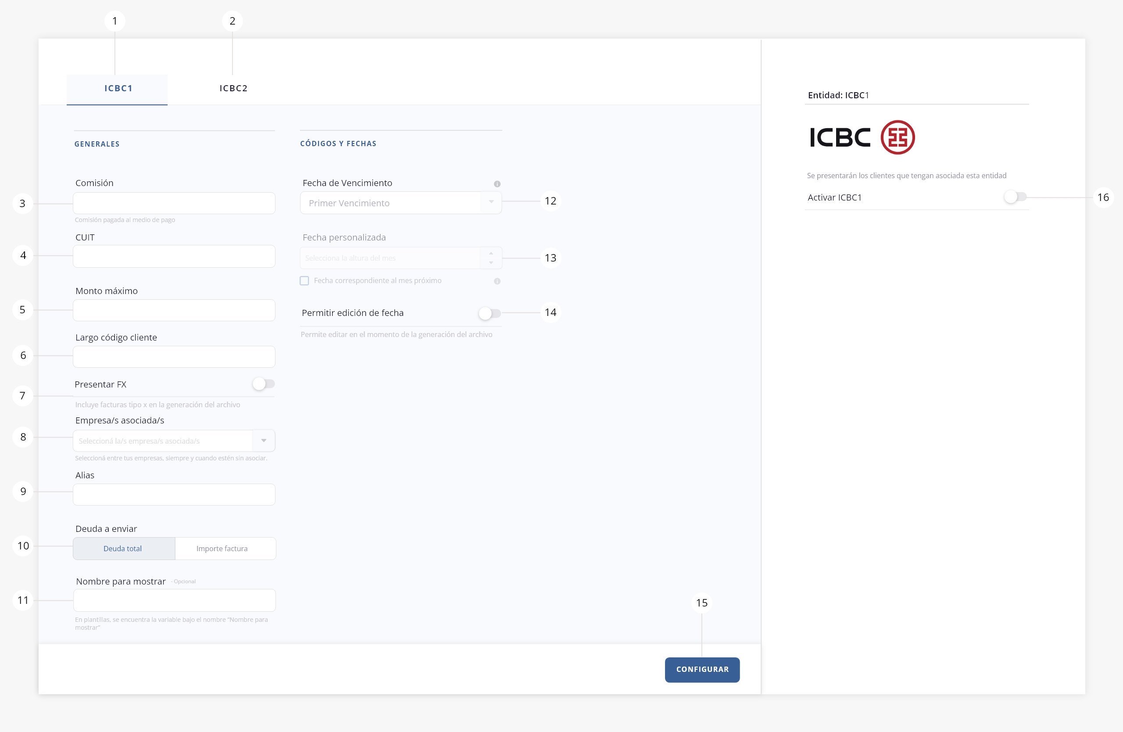Click the Nombre para mostrar field
The width and height of the screenshot is (1123, 732).
pos(175,600)
